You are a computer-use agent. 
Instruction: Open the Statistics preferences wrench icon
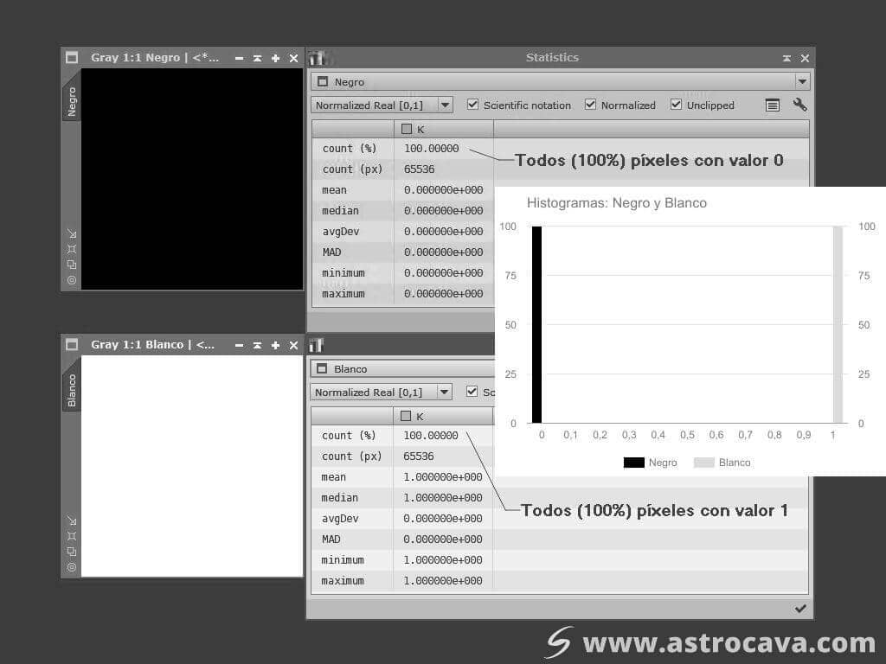tap(799, 105)
